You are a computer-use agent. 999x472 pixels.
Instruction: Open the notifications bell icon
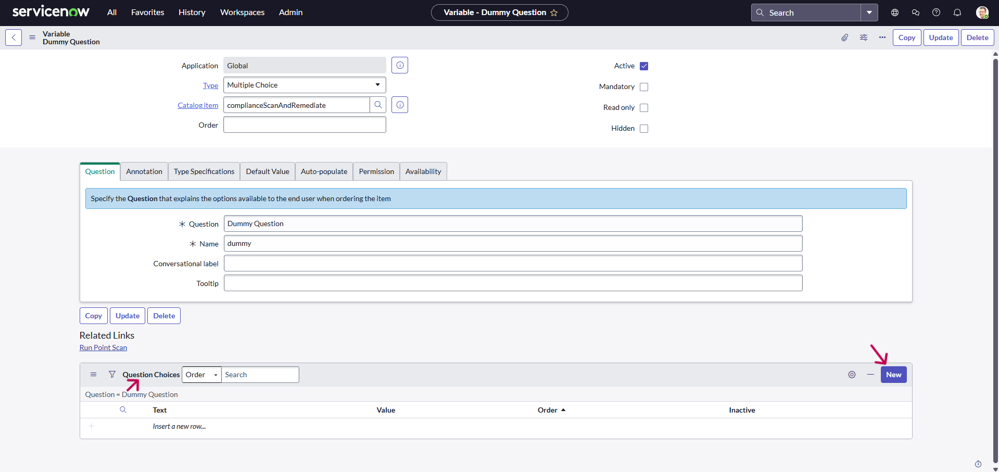pyautogui.click(x=957, y=13)
